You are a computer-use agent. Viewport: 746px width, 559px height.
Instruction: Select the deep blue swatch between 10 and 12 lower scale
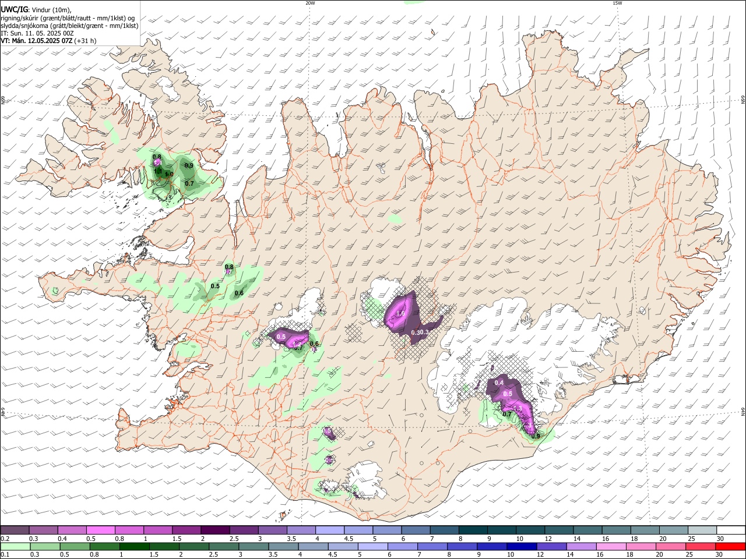coord(521,547)
